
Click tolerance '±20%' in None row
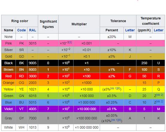(112, 37)
